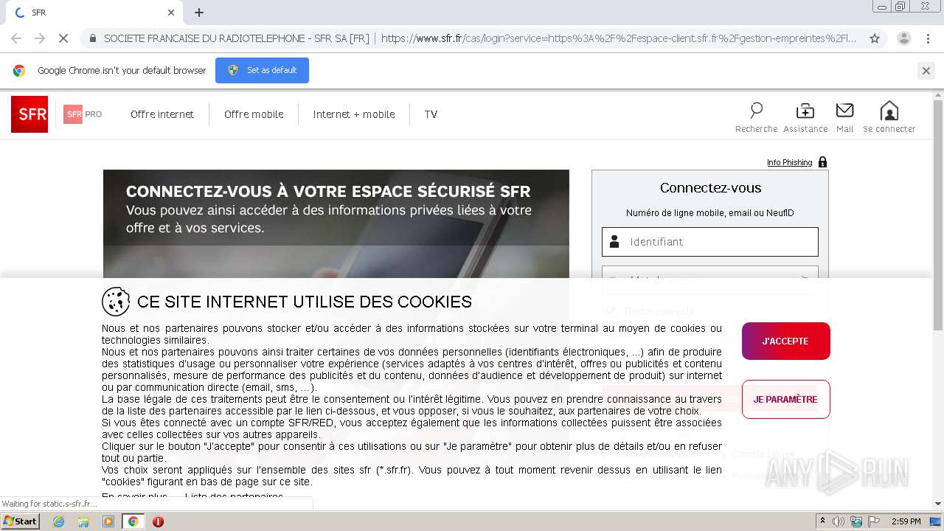Click the SFR red logo
Viewport: 944px width, 531px height.
29,114
